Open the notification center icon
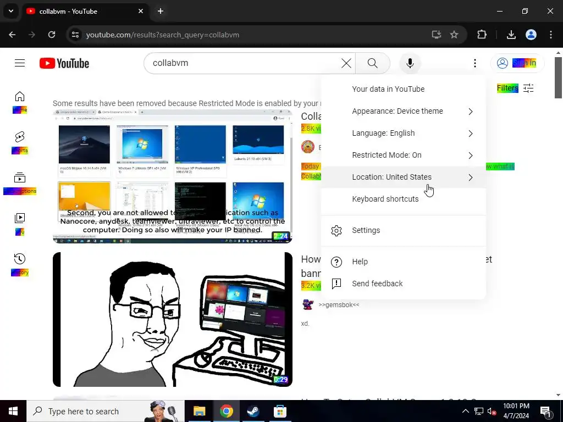The width and height of the screenshot is (563, 422). tap(546, 411)
